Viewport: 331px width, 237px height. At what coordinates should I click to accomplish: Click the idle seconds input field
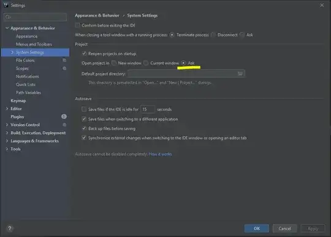pyautogui.click(x=148, y=109)
